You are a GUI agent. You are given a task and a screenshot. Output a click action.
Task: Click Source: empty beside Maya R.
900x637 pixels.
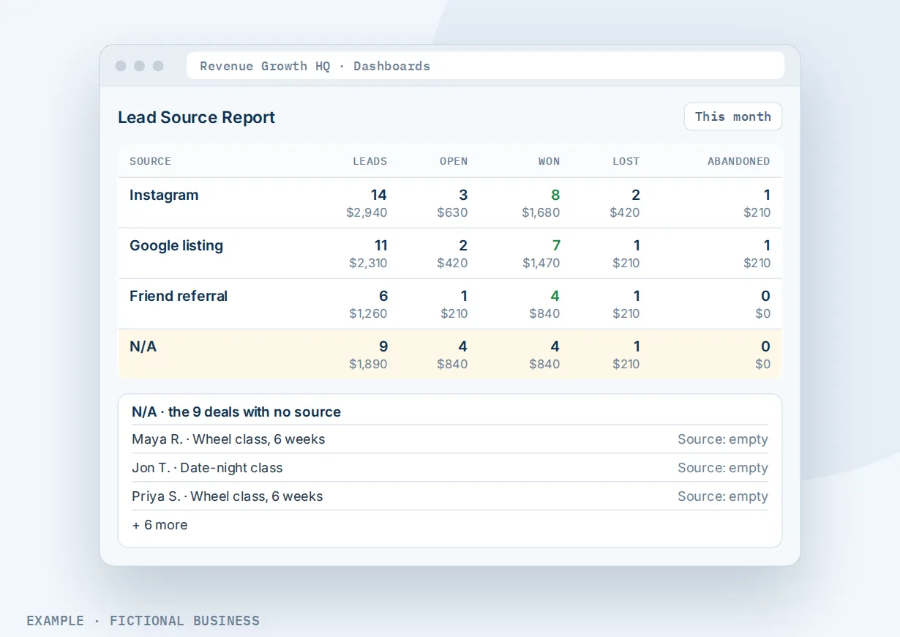pyautogui.click(x=723, y=439)
